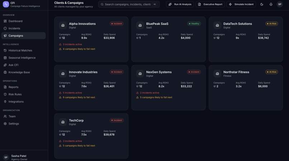
Task: Click Healthy badge on BluePeak SaaS
Action: (194, 24)
